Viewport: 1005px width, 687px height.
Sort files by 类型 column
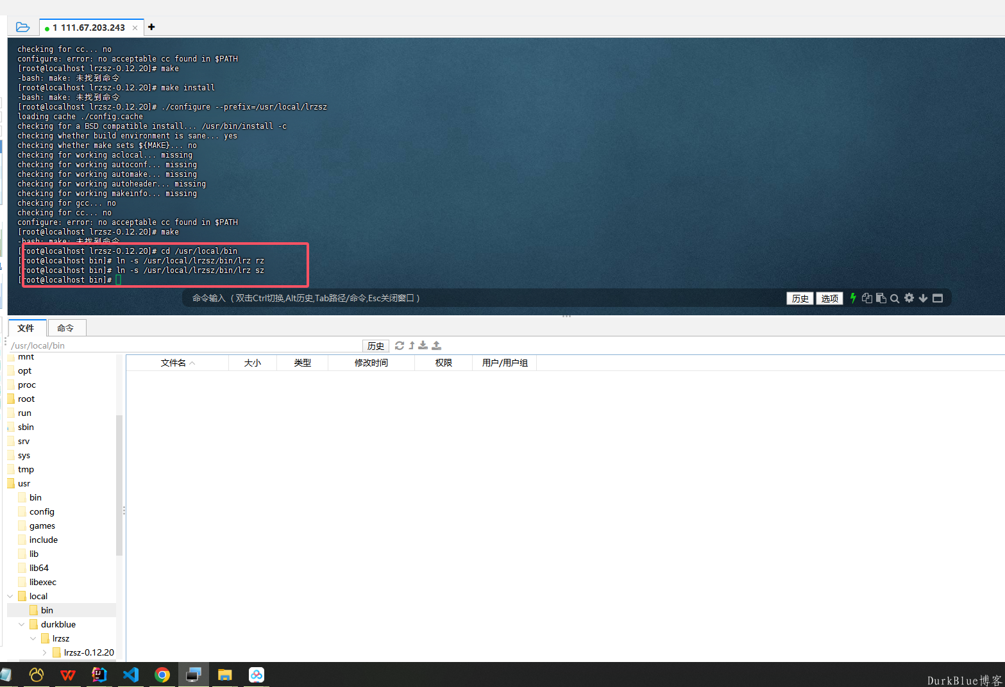[x=303, y=363]
